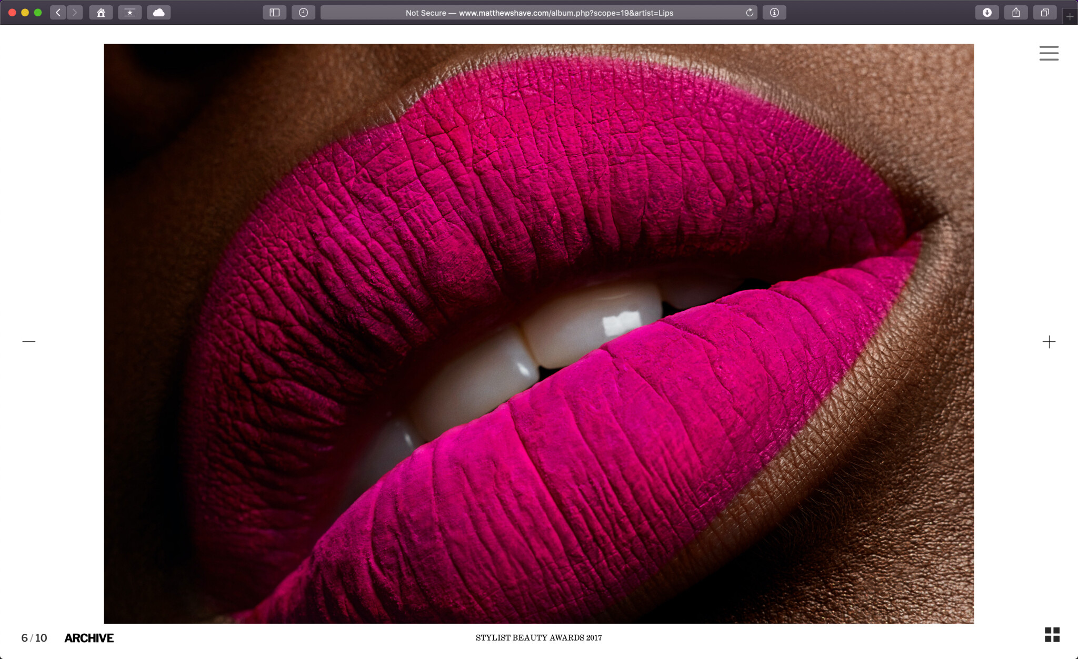The height and width of the screenshot is (659, 1078).
Task: Go to previous image with minus icon
Action: [29, 341]
